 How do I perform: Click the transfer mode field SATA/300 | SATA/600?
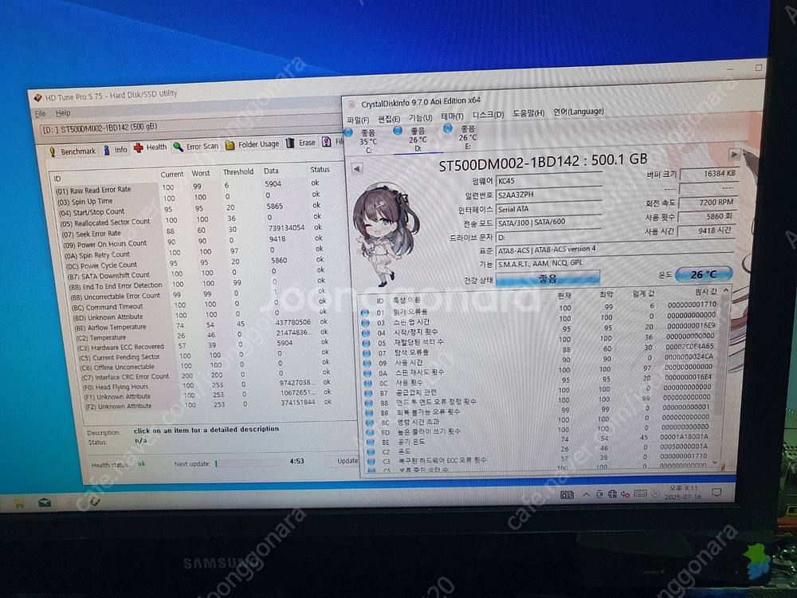click(x=548, y=222)
